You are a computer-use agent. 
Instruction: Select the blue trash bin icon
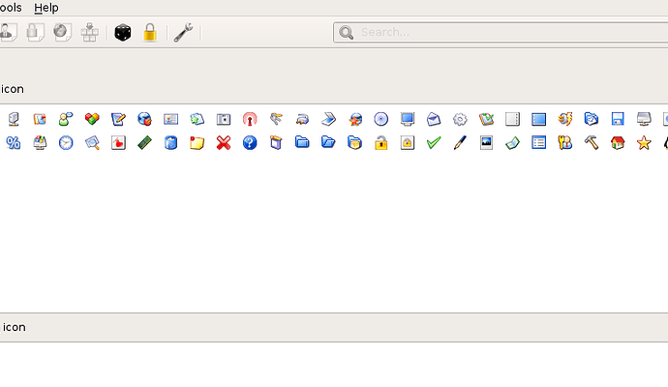tap(170, 143)
